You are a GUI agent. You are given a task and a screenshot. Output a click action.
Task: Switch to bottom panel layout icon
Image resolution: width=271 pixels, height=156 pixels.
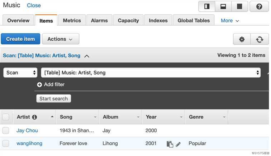(x=223, y=6)
